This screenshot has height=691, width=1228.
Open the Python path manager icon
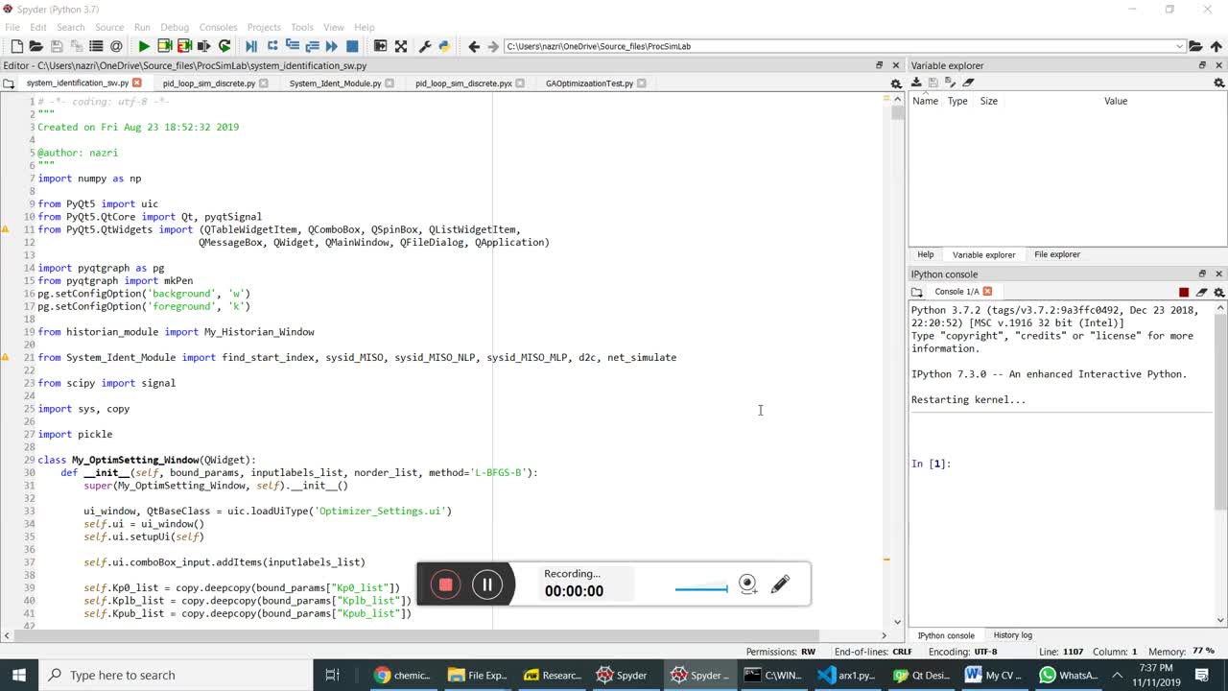click(x=444, y=46)
